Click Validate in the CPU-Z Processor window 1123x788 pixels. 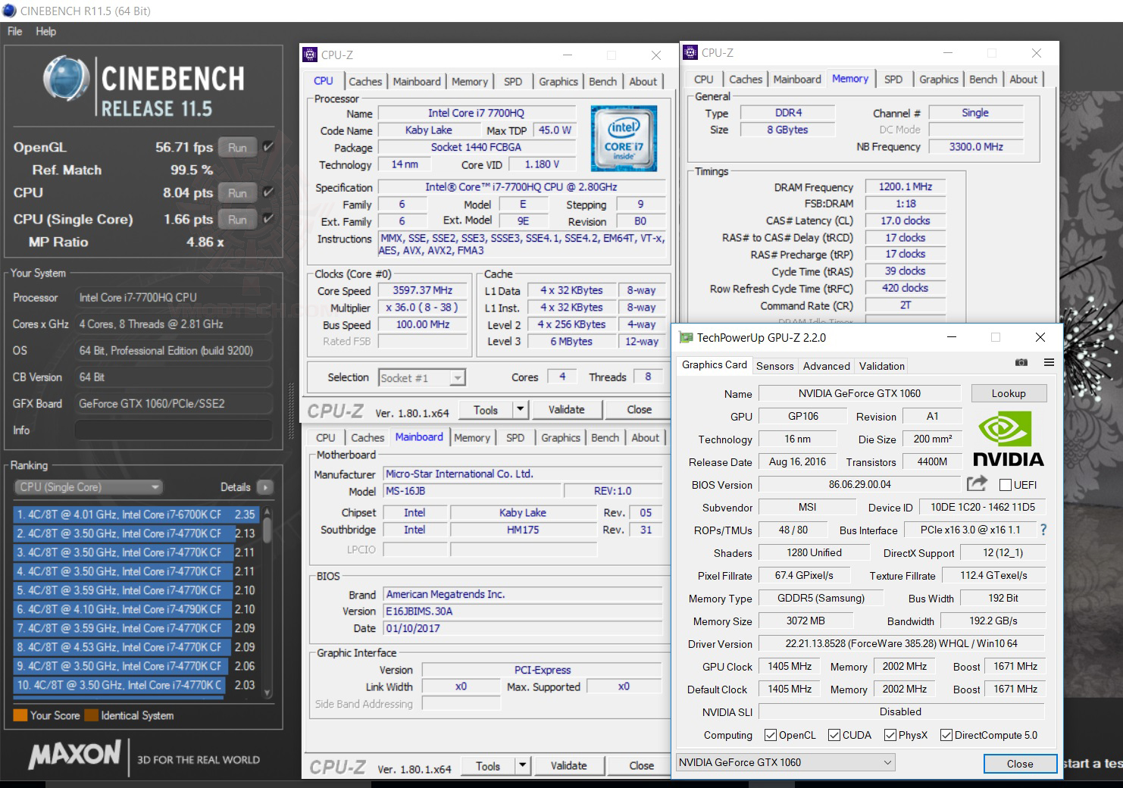(566, 410)
